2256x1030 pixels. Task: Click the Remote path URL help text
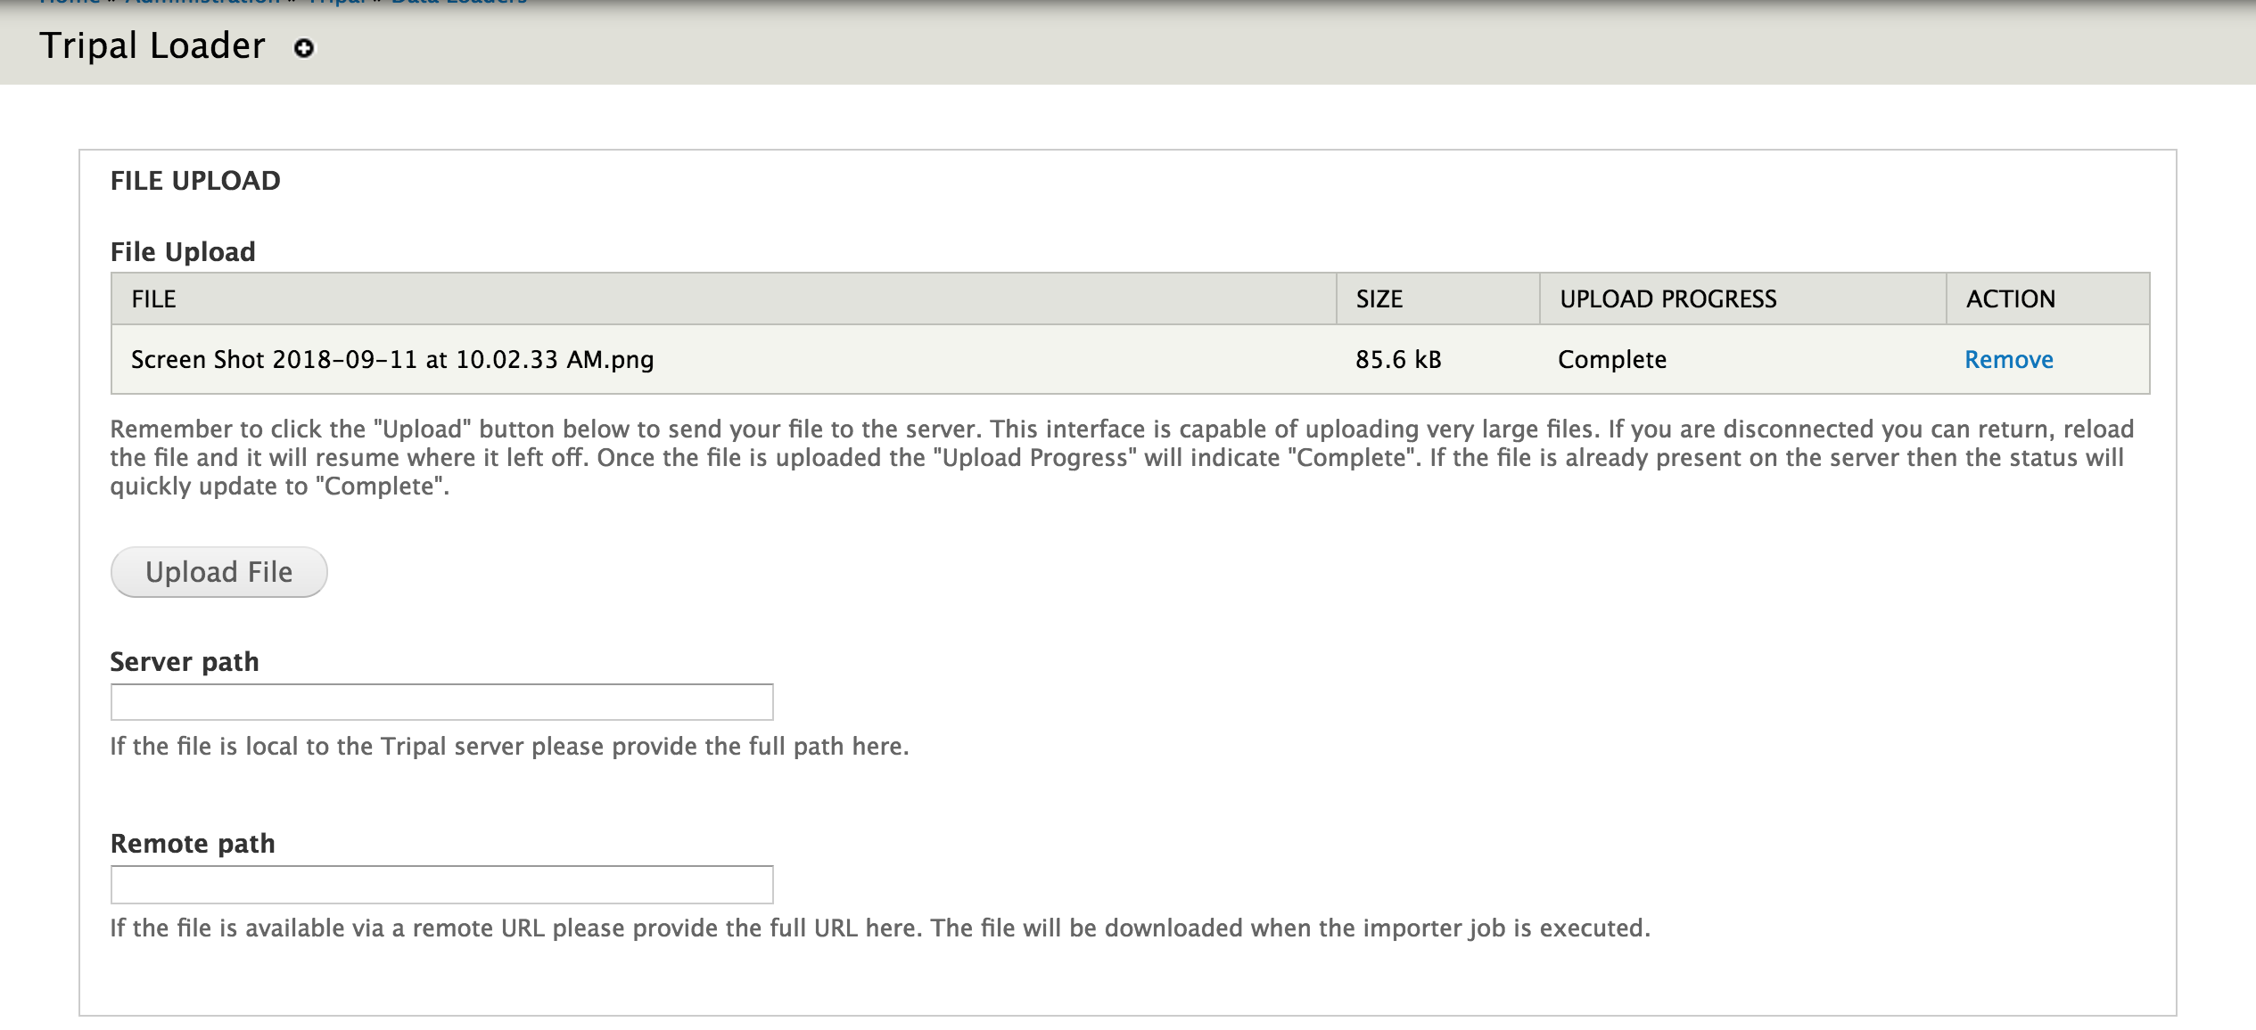879,928
